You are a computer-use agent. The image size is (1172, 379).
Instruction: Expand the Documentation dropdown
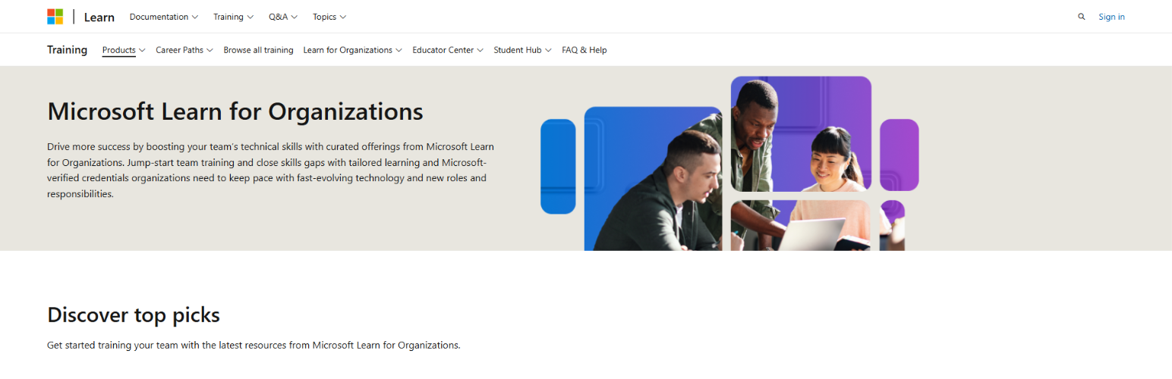164,17
